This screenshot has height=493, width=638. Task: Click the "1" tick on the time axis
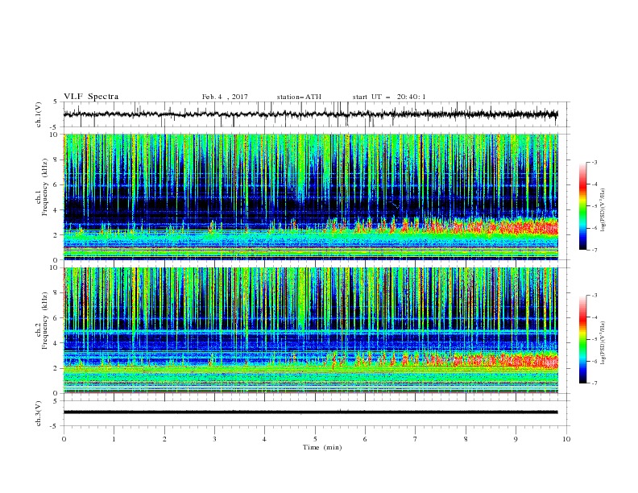pyautogui.click(x=114, y=439)
